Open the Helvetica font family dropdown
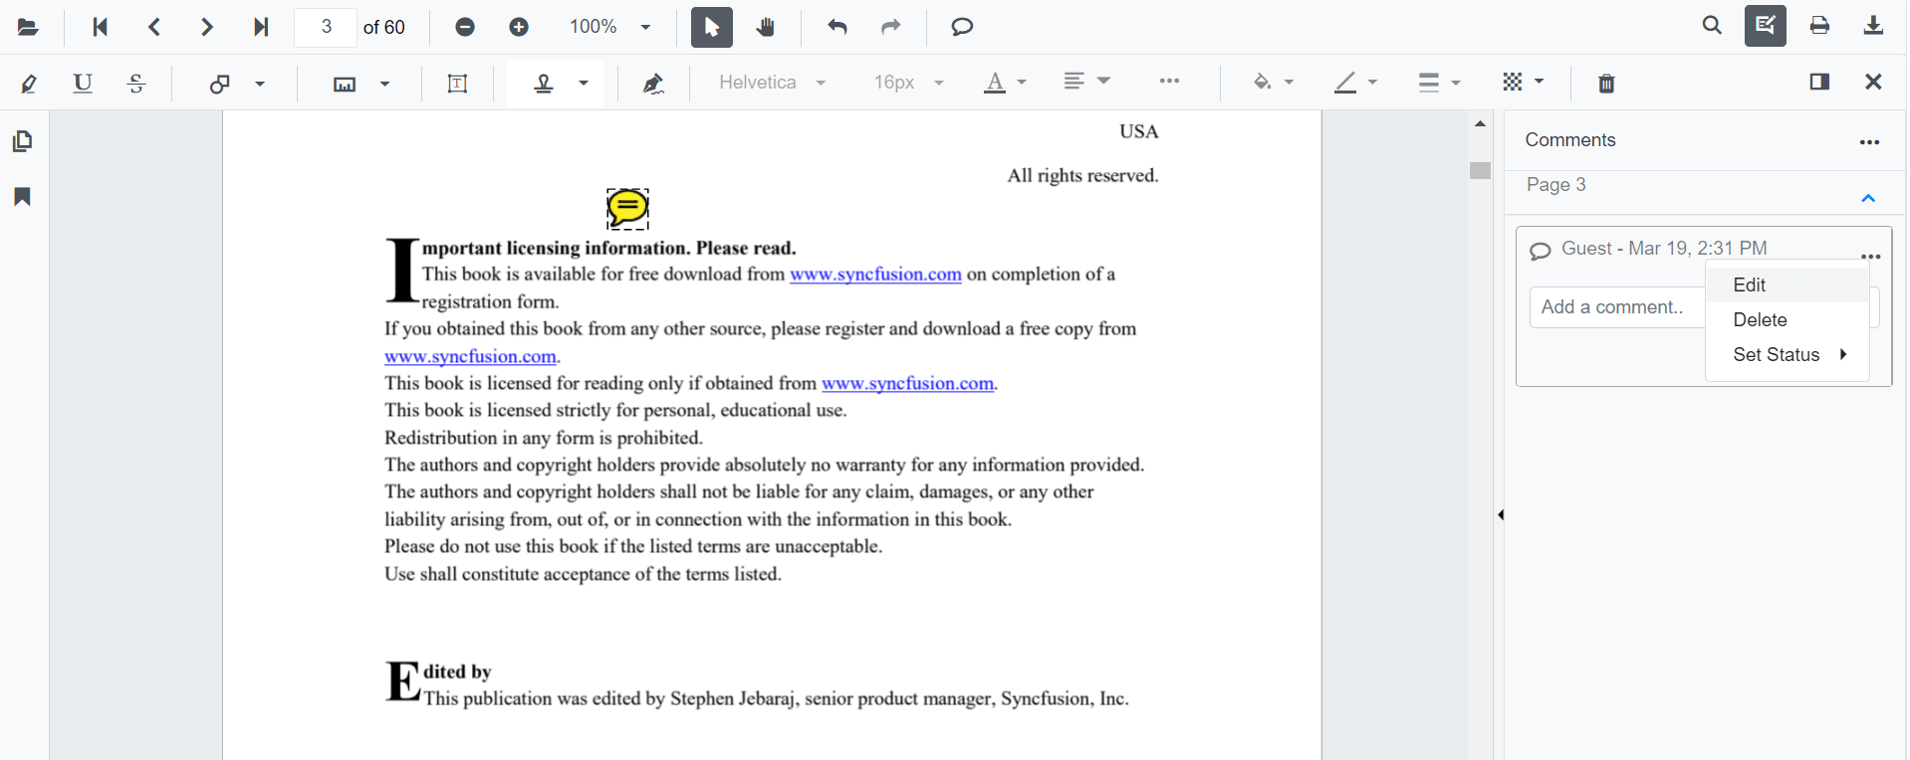 click(x=773, y=83)
